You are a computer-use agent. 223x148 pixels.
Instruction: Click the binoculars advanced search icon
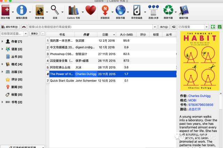24,27
